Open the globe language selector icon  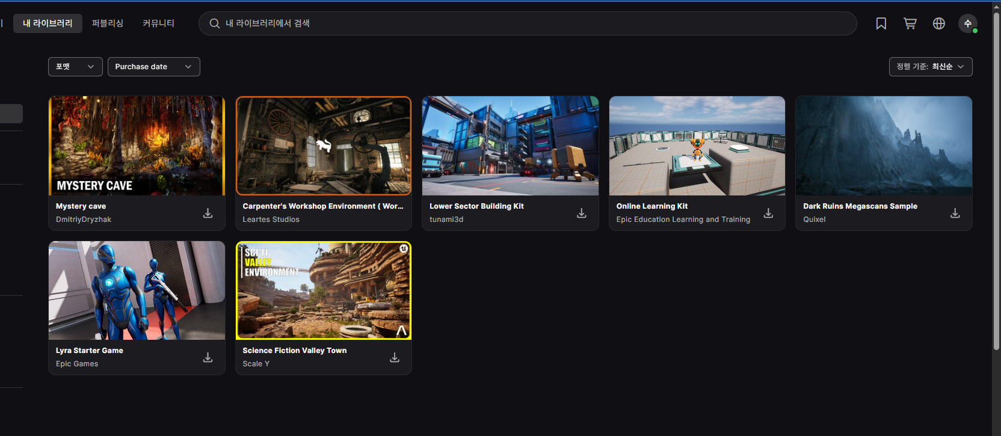[939, 23]
